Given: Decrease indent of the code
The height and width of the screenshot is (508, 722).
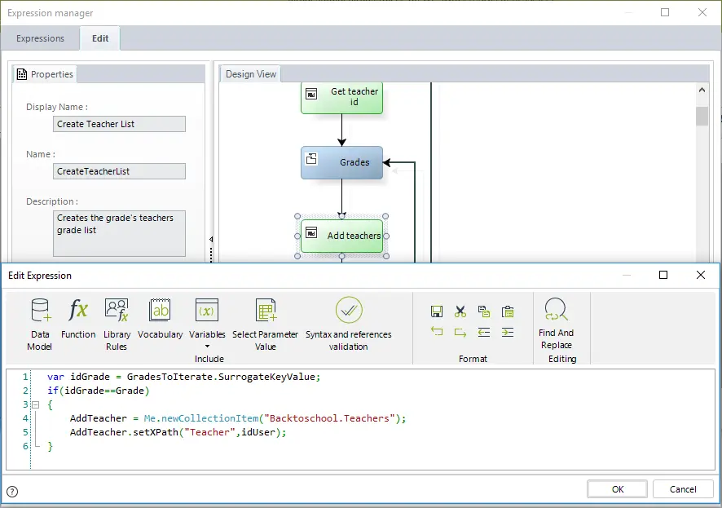Looking at the screenshot, I should (484, 332).
